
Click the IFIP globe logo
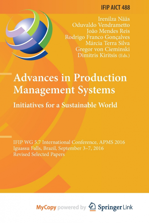click(x=28, y=35)
